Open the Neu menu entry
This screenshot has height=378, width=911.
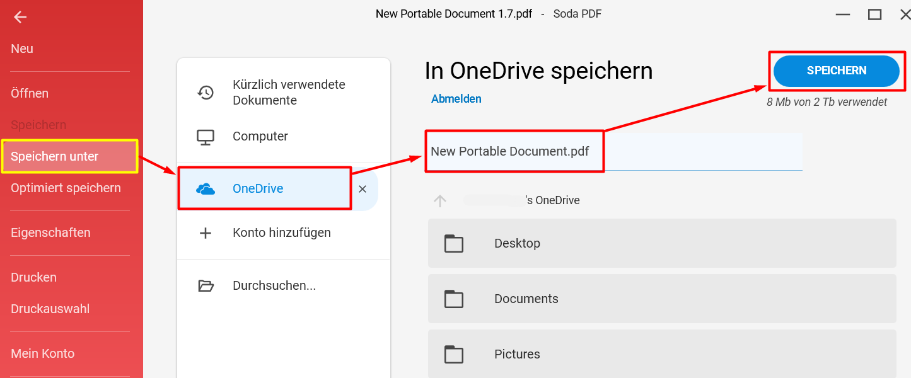(22, 49)
